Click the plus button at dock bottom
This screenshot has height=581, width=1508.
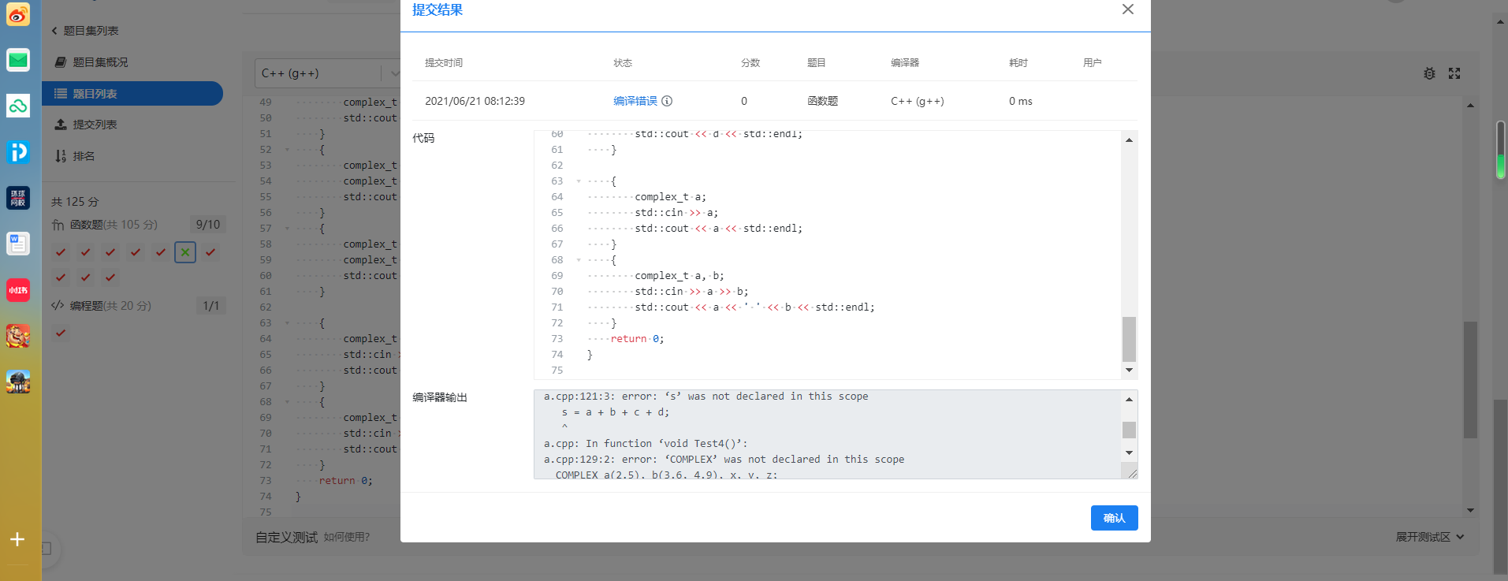tap(17, 539)
